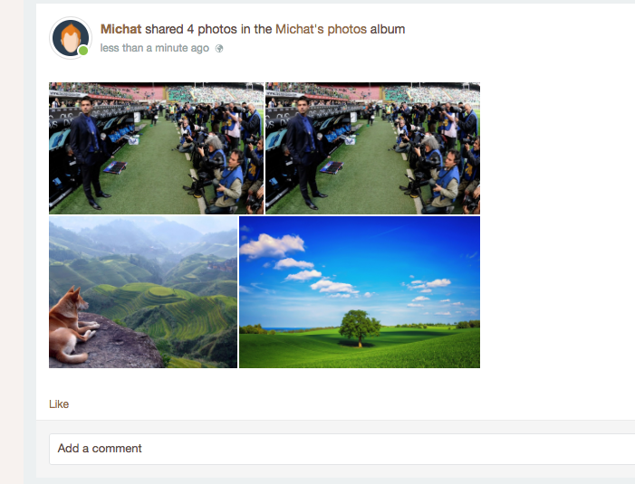Viewport: 635px width, 484px height.
Task: Click the dog in the terraces photo
Action: click(x=71, y=325)
